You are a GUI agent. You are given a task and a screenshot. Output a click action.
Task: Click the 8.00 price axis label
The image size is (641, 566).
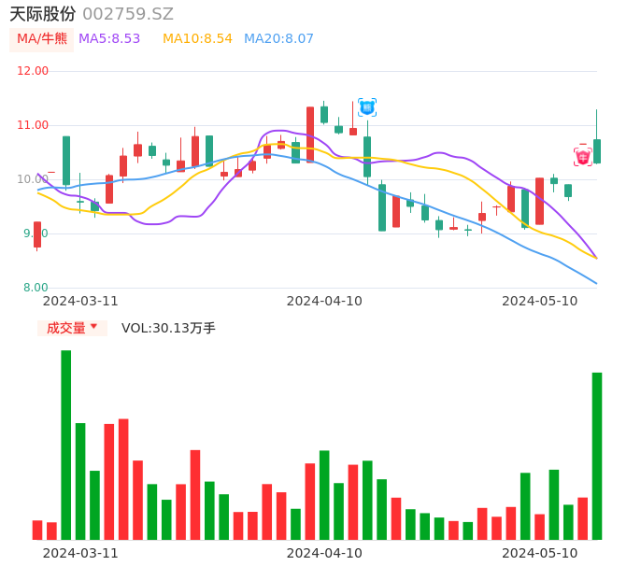coord(36,288)
